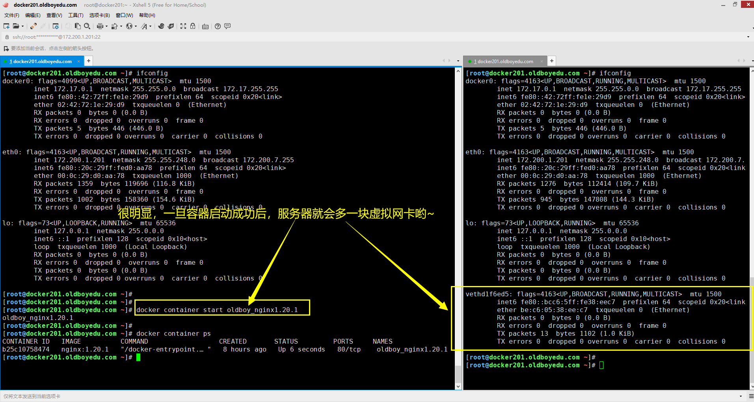Expand the Font dropdown arrow
Viewport: 754px width, 402px height.
tap(150, 26)
